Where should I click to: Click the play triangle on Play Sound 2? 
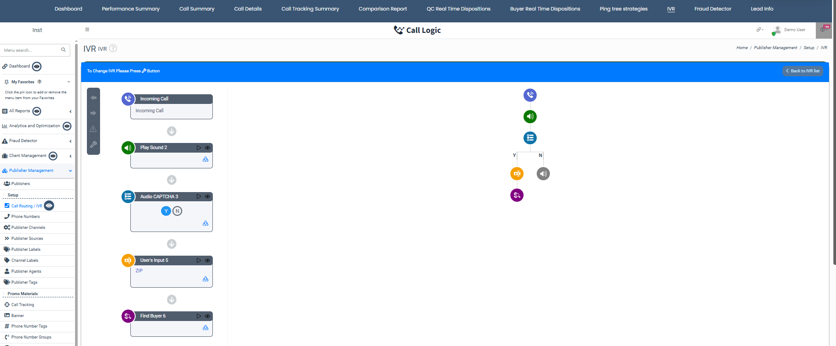coord(199,148)
